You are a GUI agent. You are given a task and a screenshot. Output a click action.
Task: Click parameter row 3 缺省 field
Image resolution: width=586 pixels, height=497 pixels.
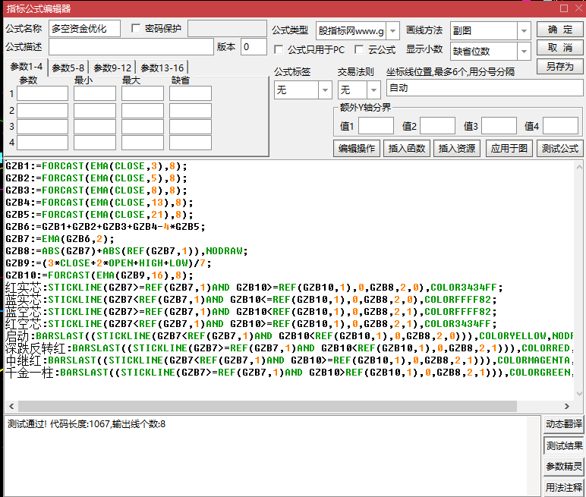point(191,127)
